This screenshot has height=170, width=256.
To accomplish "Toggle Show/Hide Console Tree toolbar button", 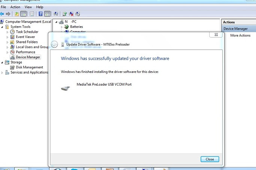I will point(24,14).
